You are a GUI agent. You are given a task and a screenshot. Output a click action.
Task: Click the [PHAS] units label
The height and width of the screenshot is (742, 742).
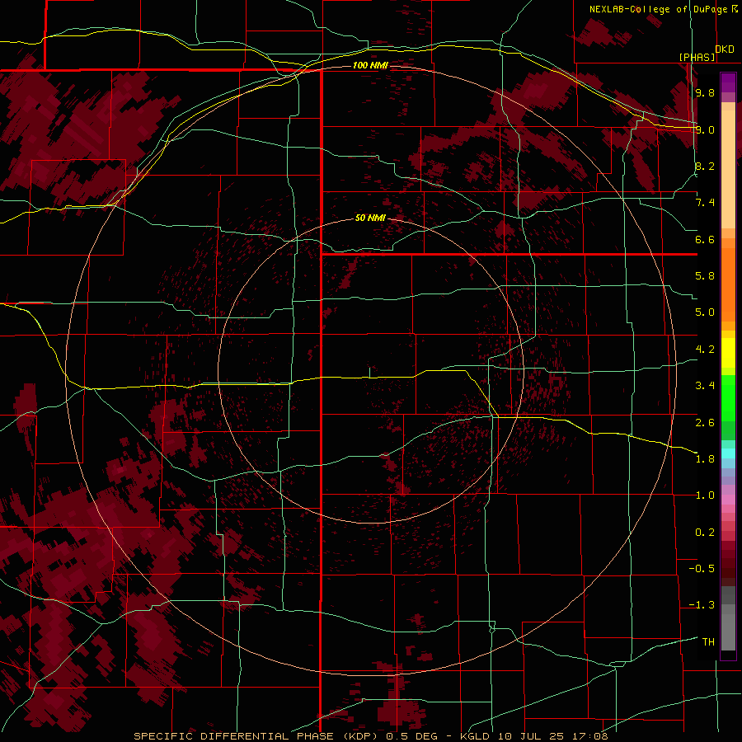tap(697, 57)
